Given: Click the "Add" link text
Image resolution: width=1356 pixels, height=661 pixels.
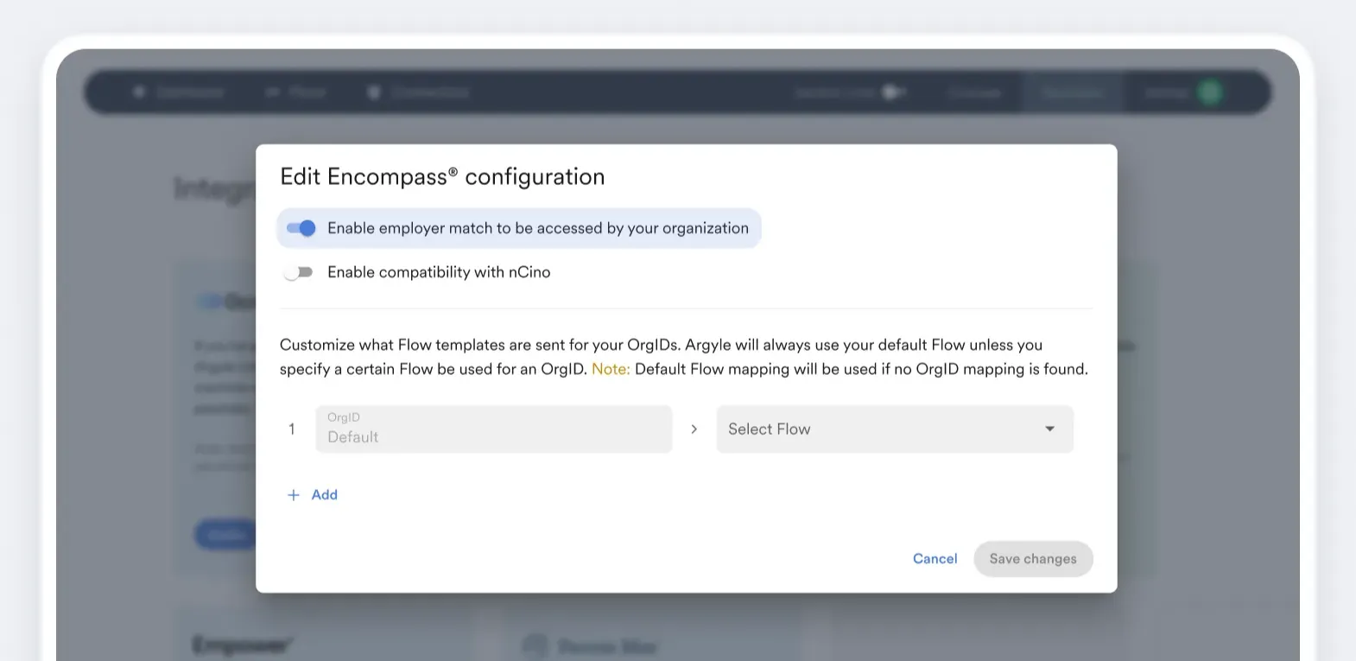Looking at the screenshot, I should (325, 495).
